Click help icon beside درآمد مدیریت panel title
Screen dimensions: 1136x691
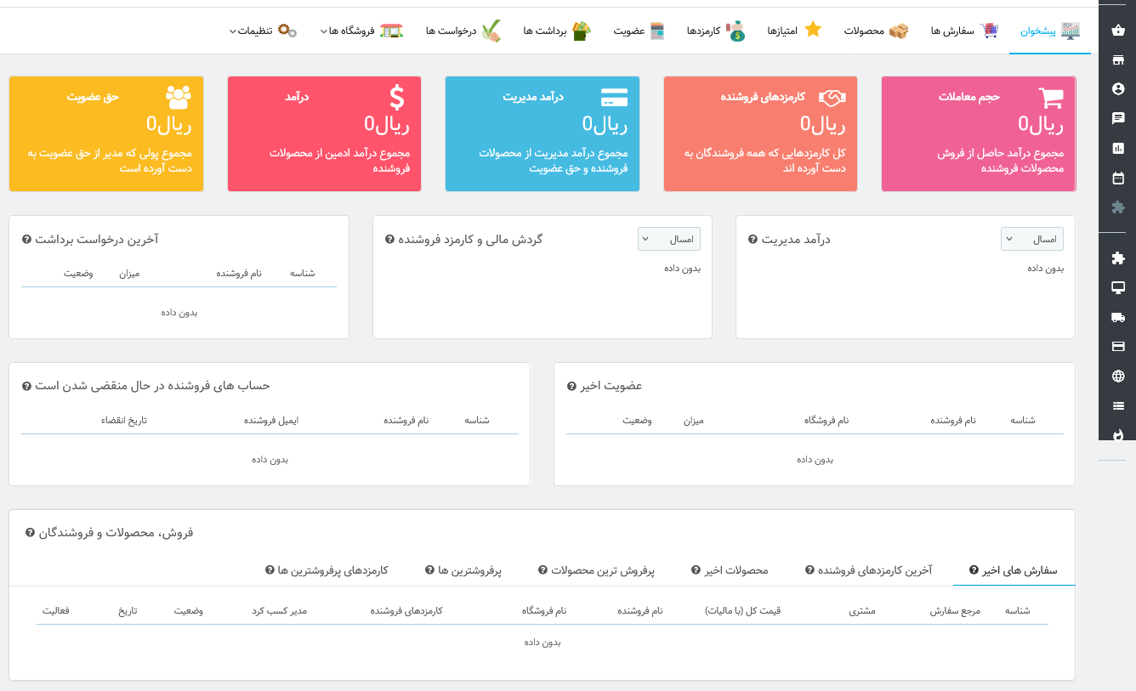pyautogui.click(x=753, y=240)
